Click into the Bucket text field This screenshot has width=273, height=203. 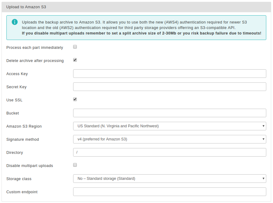(170, 113)
